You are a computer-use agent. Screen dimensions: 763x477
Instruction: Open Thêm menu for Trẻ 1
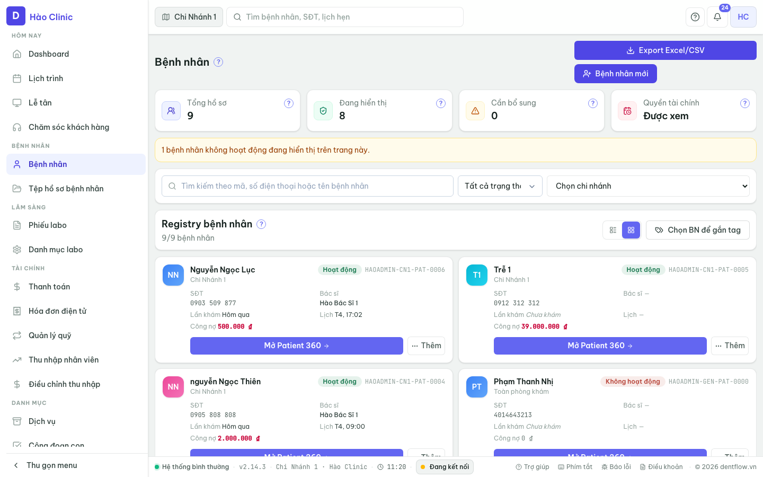730,346
